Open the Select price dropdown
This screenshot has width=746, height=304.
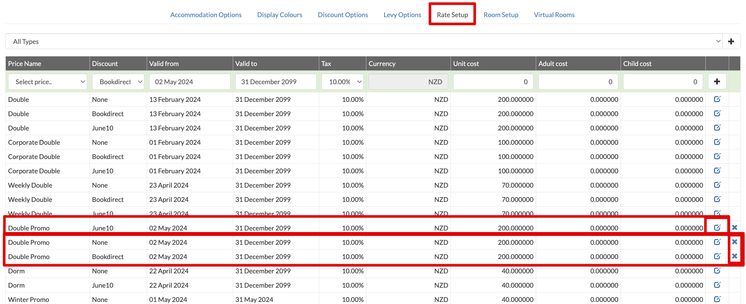(x=48, y=82)
